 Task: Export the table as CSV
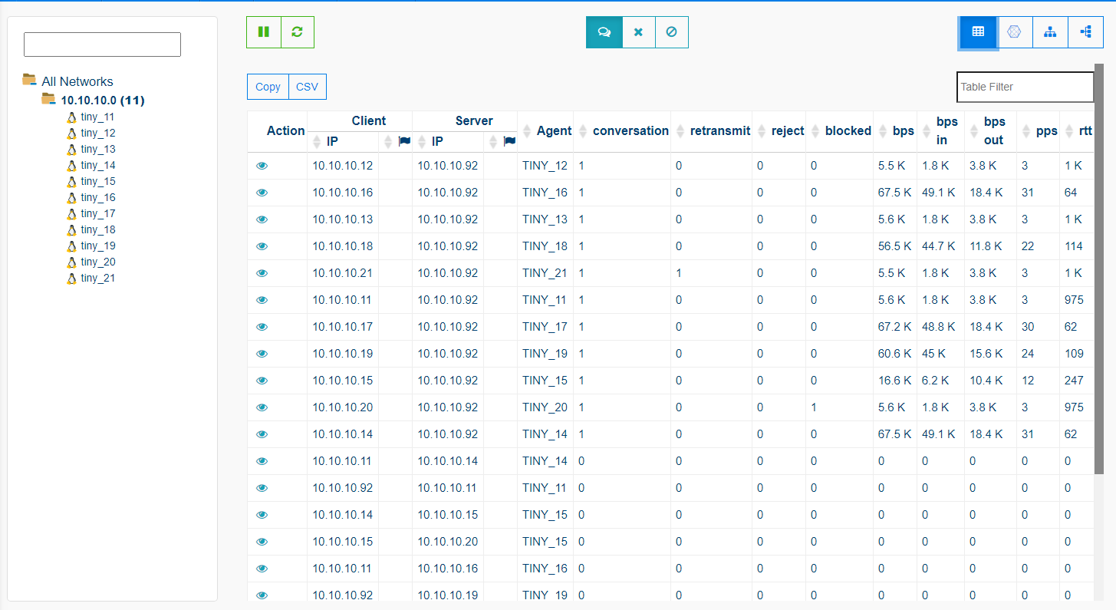307,86
